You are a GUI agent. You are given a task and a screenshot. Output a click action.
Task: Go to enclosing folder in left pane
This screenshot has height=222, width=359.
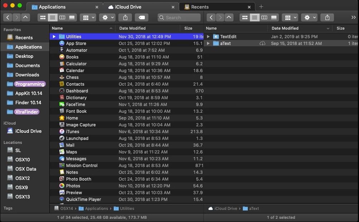click(25, 17)
